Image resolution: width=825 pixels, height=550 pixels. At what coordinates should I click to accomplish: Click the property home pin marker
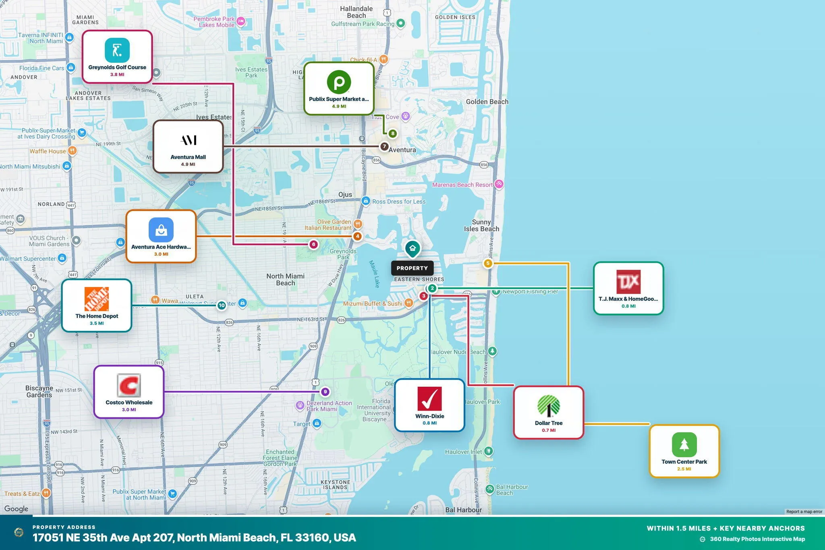point(412,249)
